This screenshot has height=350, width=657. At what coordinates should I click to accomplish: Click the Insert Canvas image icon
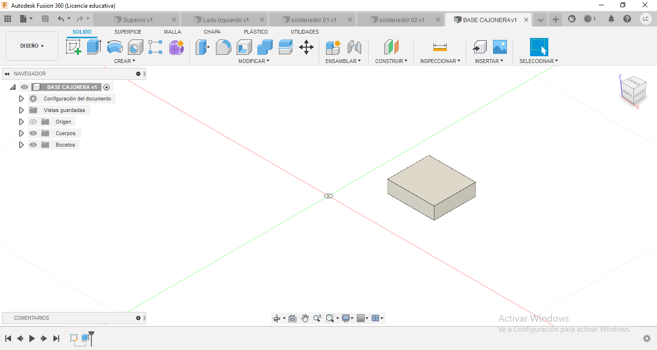(500, 47)
